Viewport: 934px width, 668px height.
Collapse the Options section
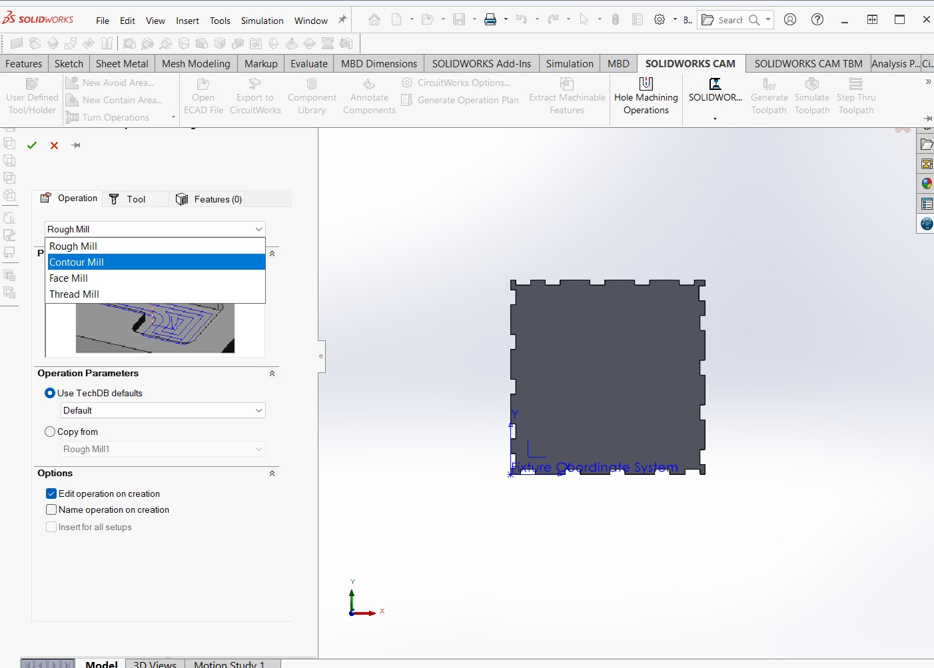pyautogui.click(x=272, y=474)
